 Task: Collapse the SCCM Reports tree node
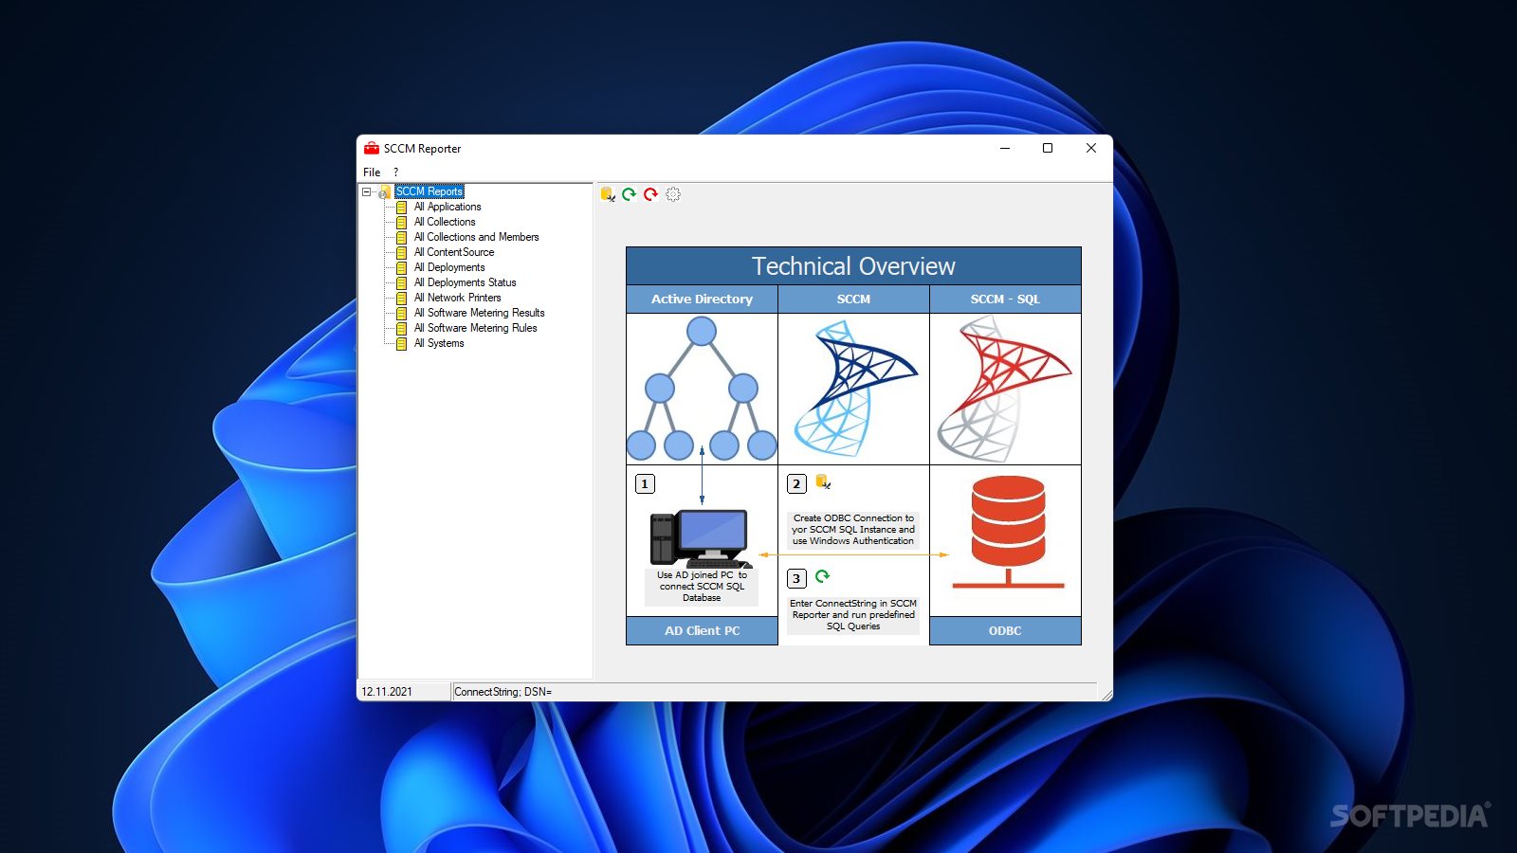(367, 191)
